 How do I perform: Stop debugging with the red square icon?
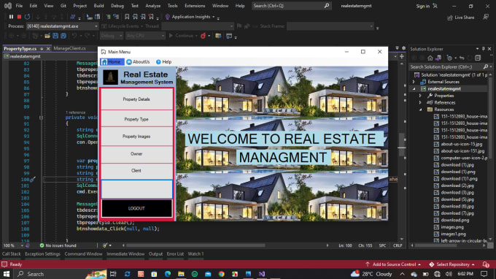click(19, 17)
